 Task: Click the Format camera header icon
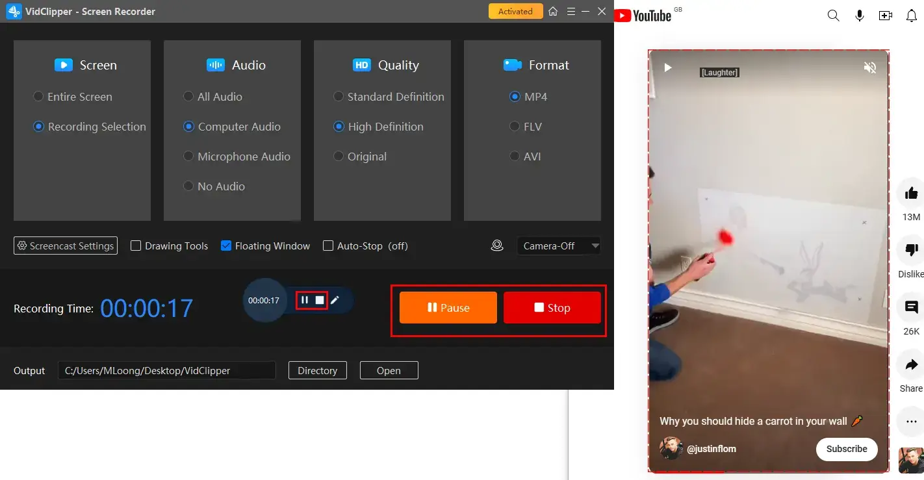(513, 65)
